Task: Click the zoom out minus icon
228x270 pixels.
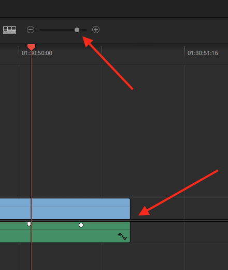Action: click(31, 30)
